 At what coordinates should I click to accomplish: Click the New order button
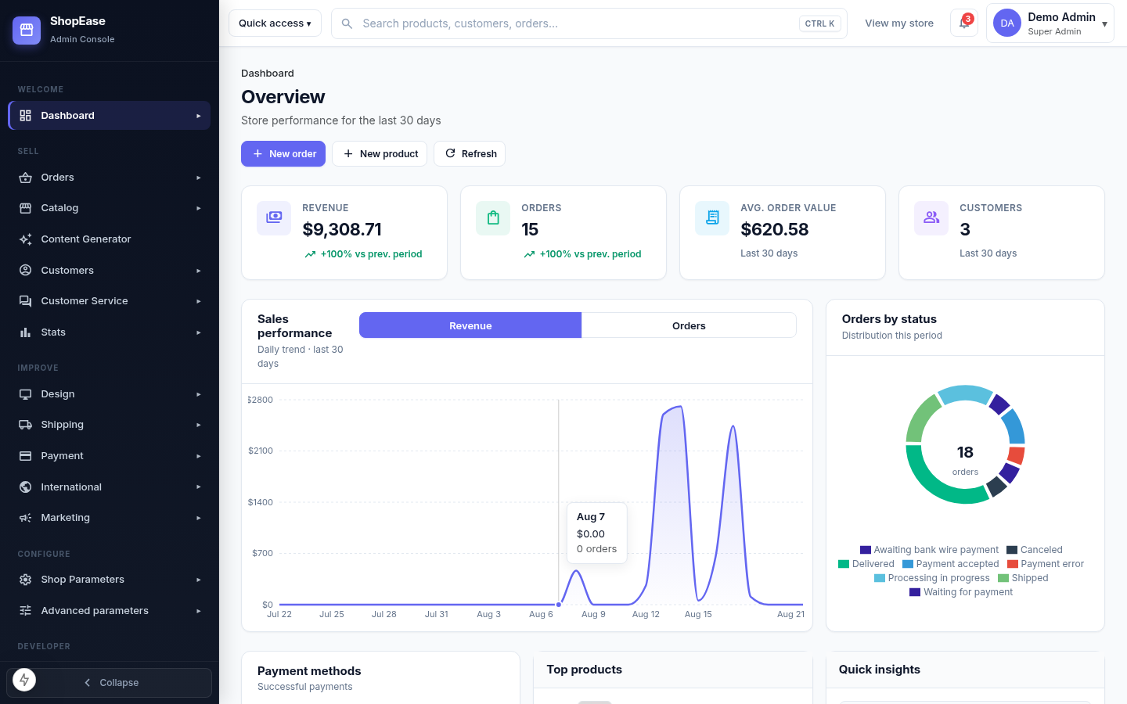[x=283, y=154]
